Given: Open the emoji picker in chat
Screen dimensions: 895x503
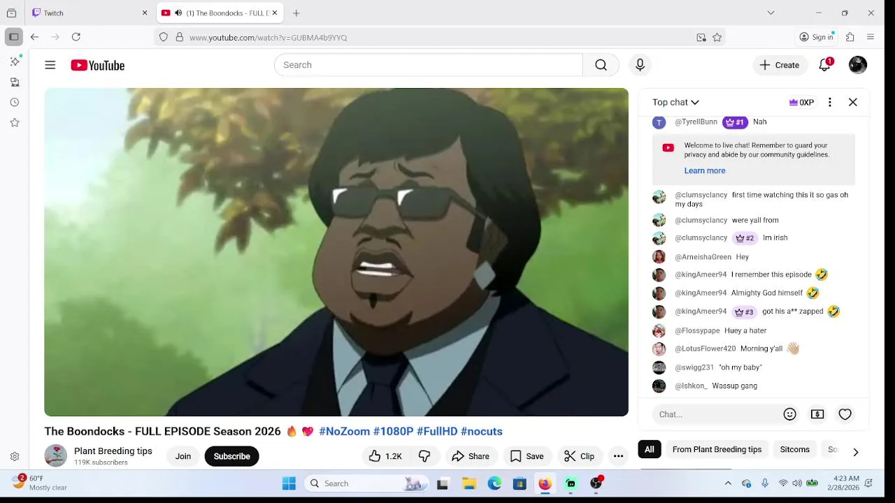Looking at the screenshot, I should [x=789, y=414].
